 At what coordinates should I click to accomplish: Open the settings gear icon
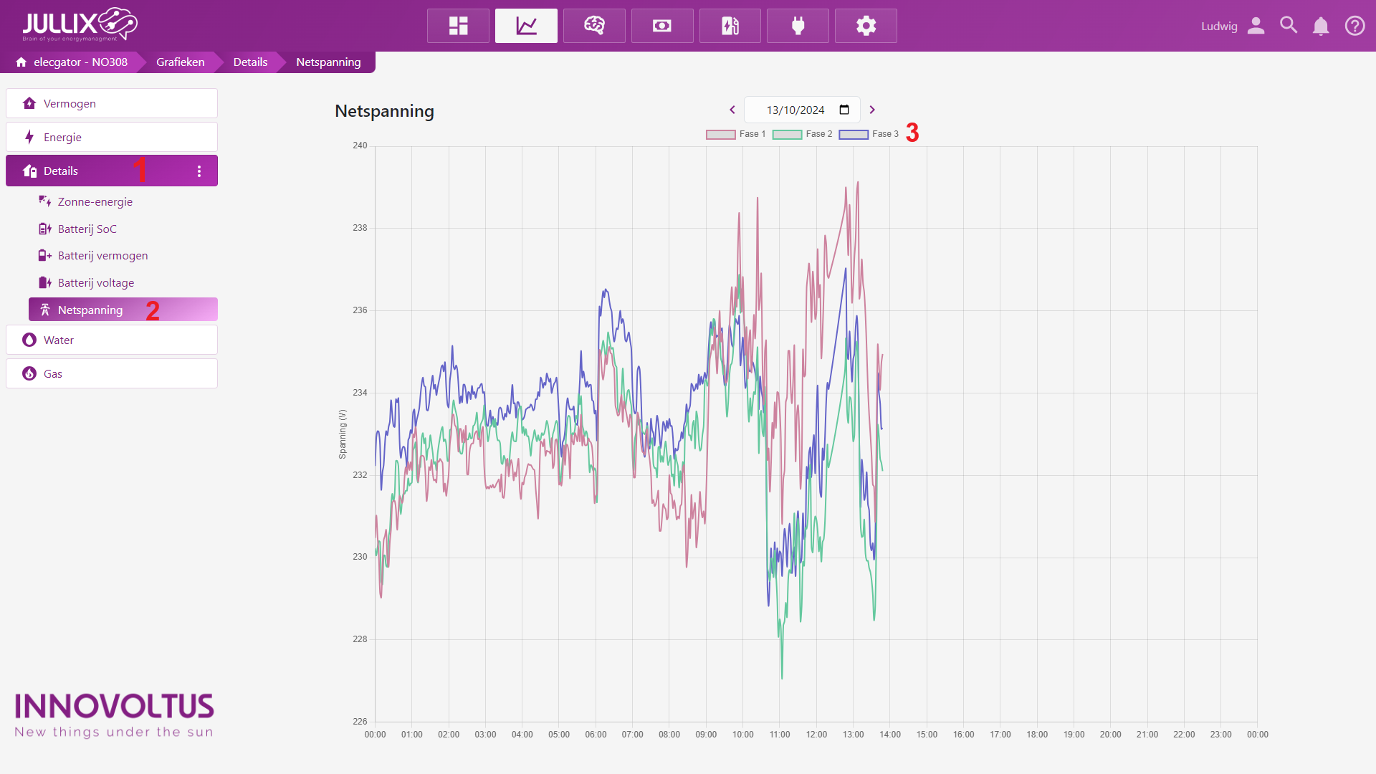pyautogui.click(x=866, y=26)
